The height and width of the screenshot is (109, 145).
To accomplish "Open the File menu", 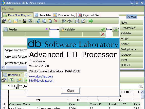I will click(x=4, y=9).
